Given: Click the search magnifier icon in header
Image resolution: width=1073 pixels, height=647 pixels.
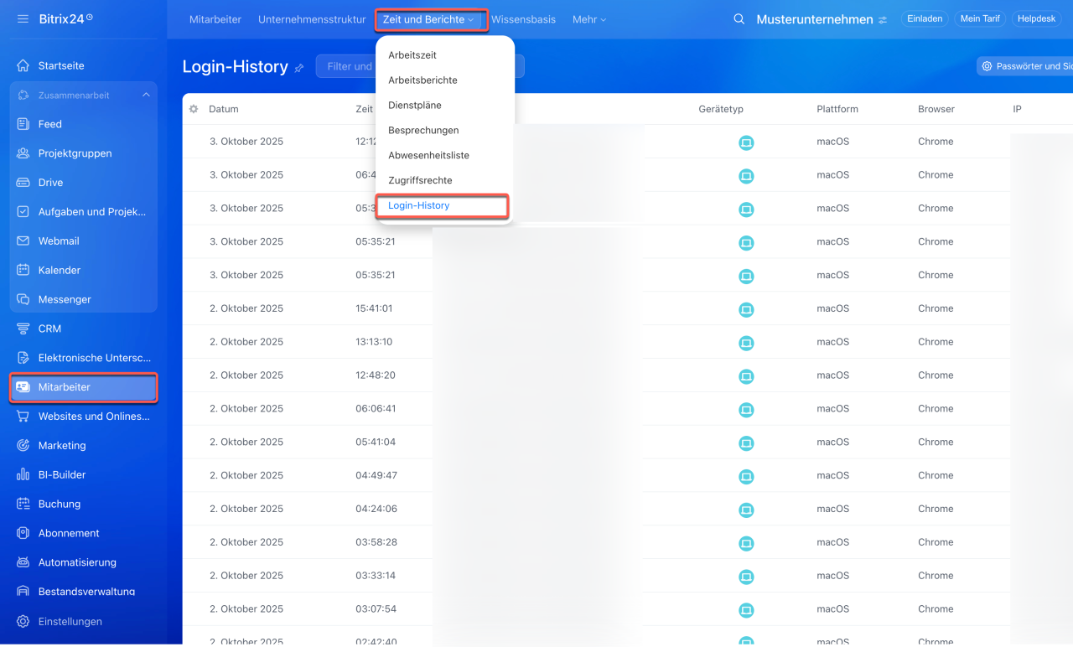Looking at the screenshot, I should (x=739, y=19).
